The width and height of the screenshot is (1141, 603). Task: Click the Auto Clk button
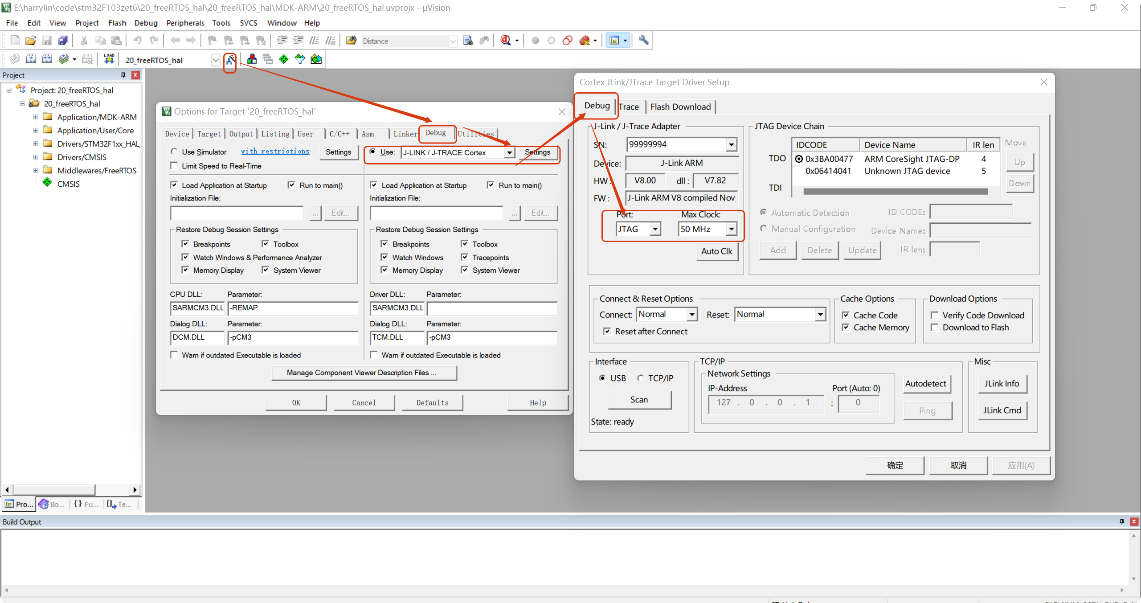tap(716, 251)
